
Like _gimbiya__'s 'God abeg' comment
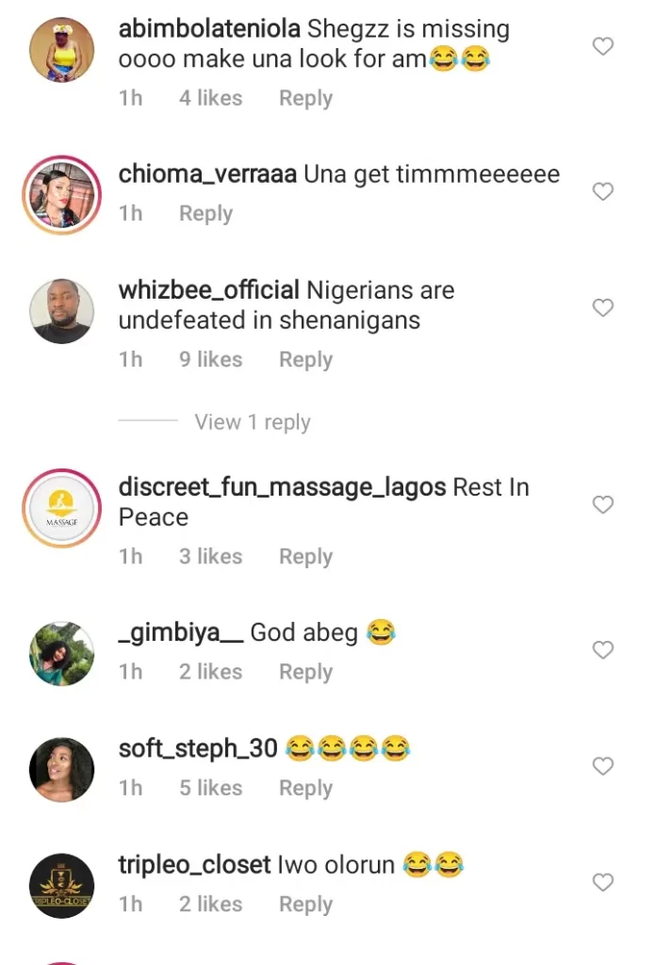[x=602, y=650]
